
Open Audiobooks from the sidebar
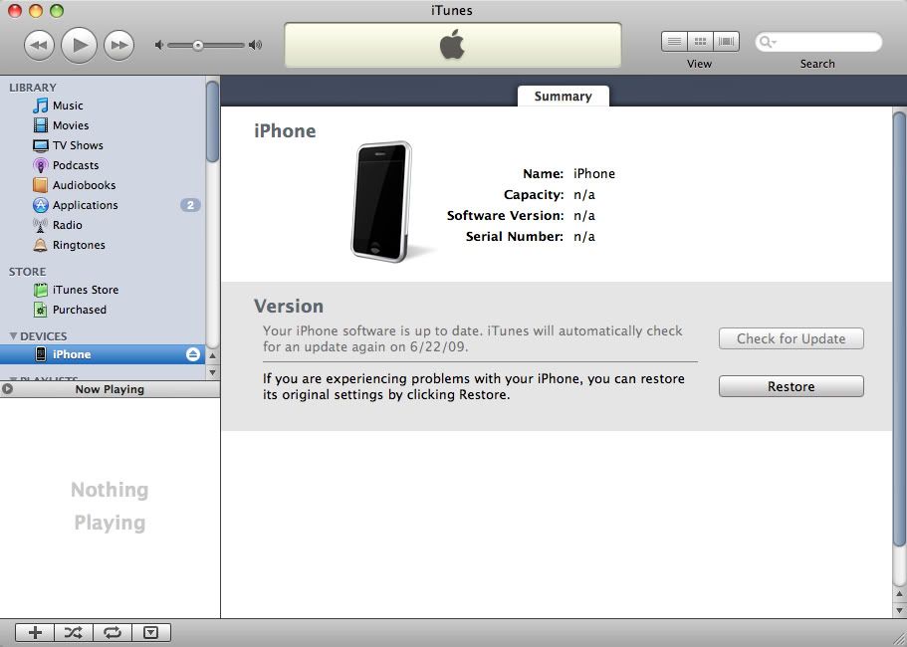(x=84, y=185)
